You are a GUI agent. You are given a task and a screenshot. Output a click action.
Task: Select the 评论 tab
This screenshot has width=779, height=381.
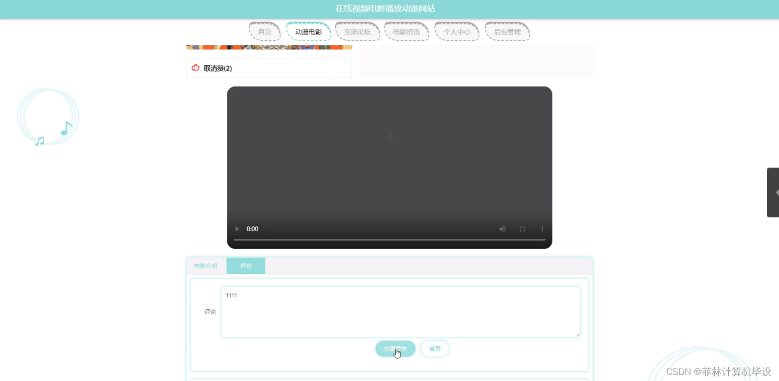246,266
